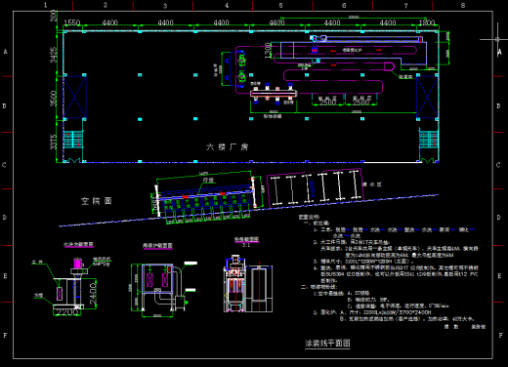This screenshot has height=367, width=508.
Task: Pick the white spray booth with blue spray guns
Action: point(274,94)
